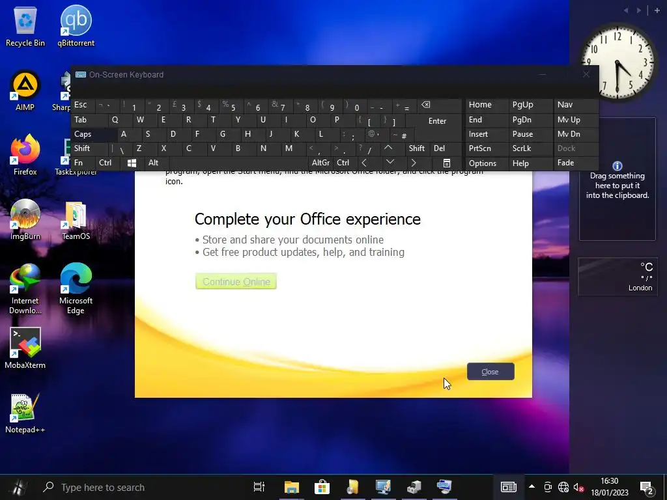Toggle Fn key on On-Screen Keyboard

[x=83, y=163]
